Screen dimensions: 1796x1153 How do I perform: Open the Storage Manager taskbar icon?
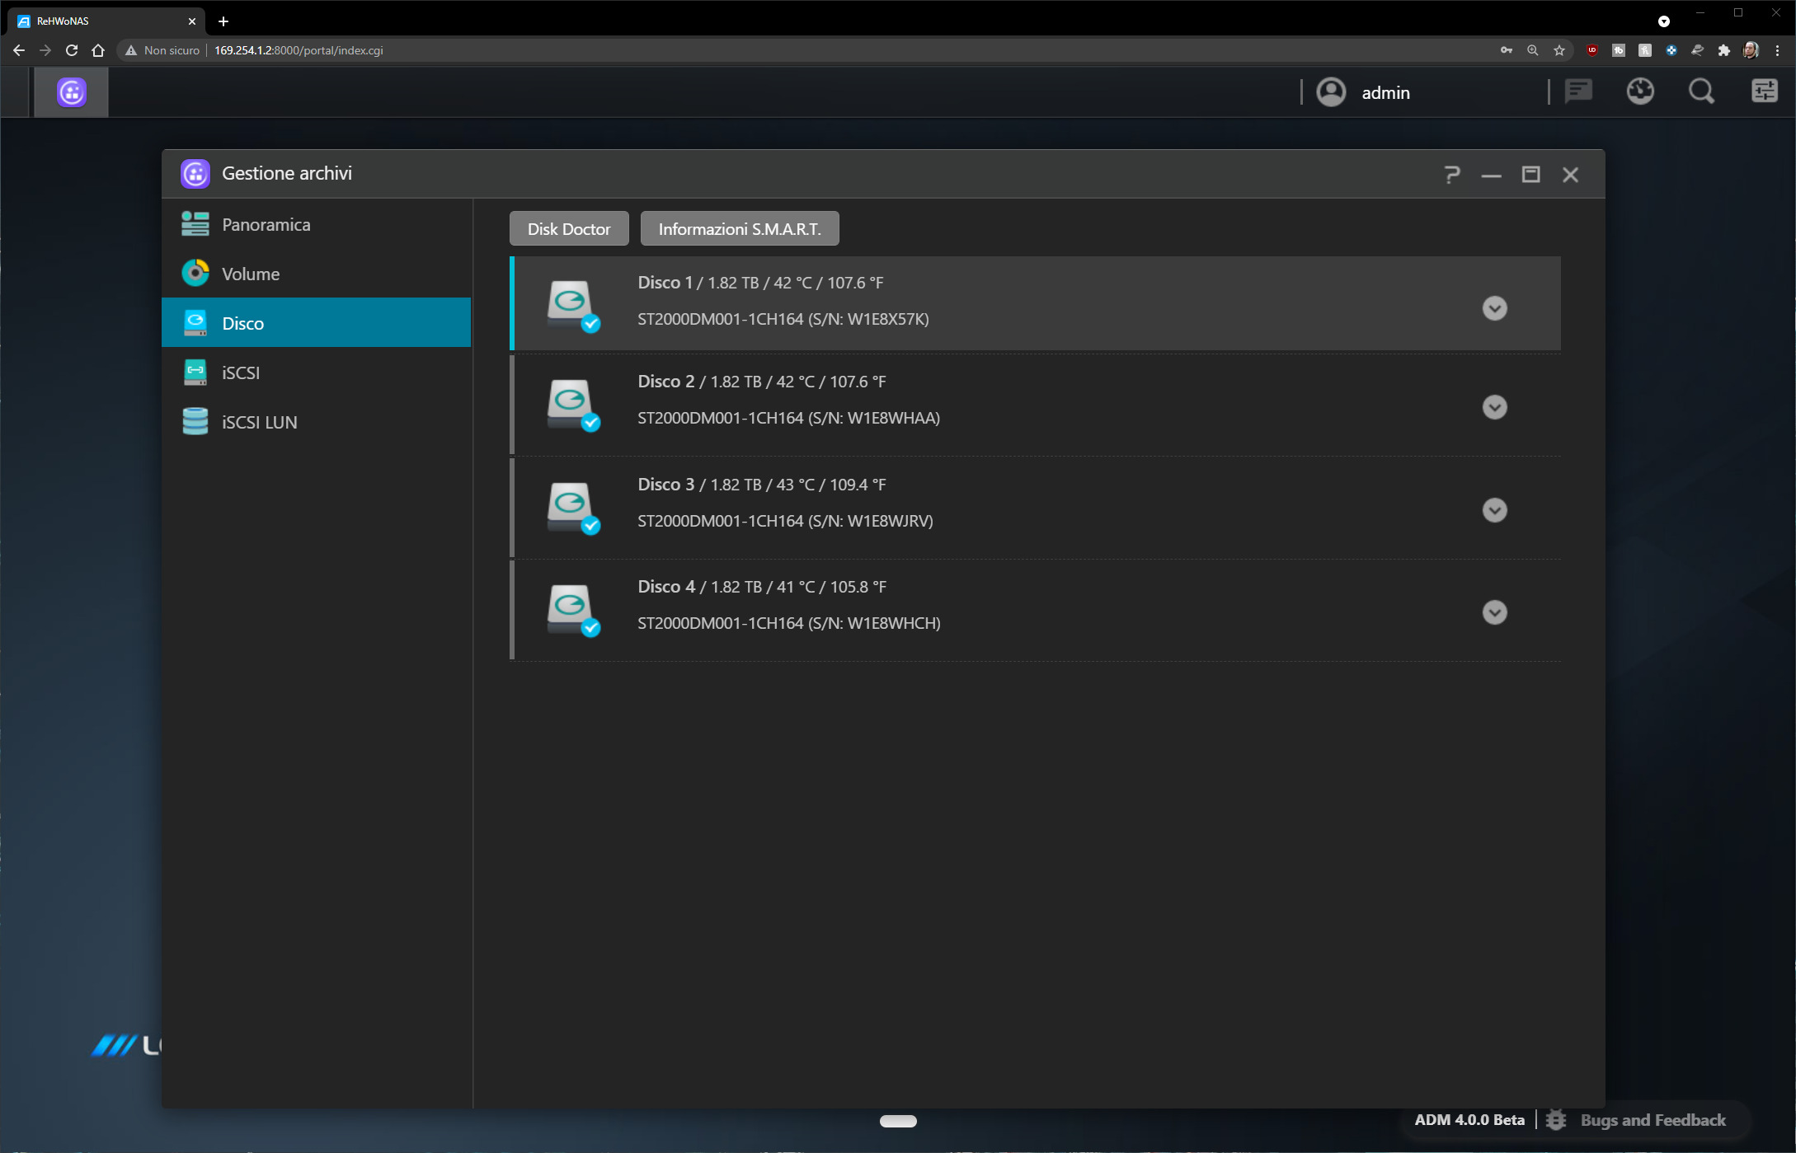pyautogui.click(x=72, y=92)
